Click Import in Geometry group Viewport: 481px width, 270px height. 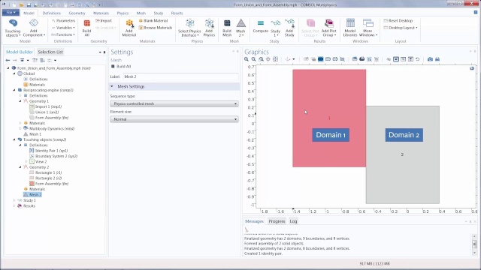point(104,20)
